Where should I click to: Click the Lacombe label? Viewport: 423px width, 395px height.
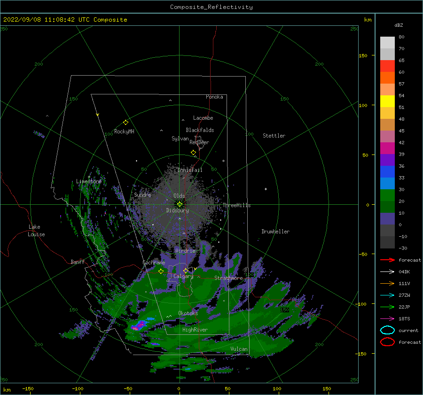coord(203,118)
